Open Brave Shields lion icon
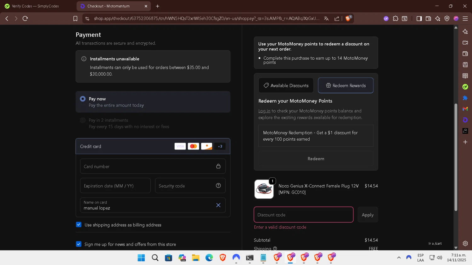This screenshot has height=265, width=472. [348, 18]
